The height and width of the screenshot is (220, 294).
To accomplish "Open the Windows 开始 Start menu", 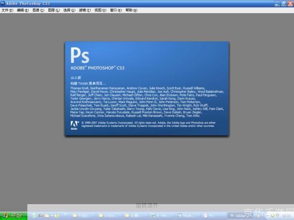I will click(14, 216).
